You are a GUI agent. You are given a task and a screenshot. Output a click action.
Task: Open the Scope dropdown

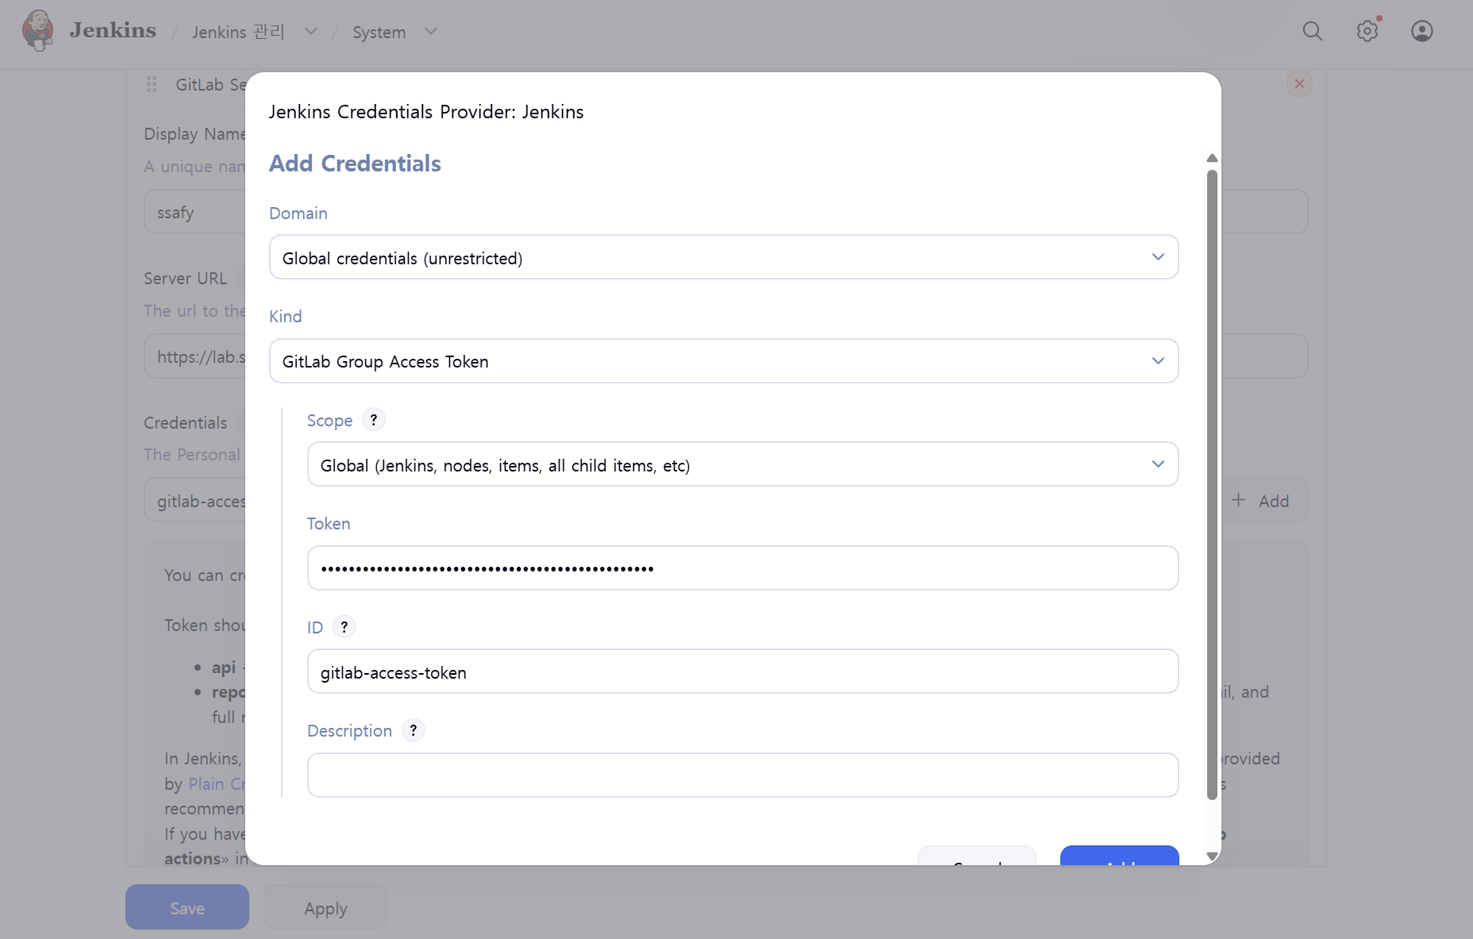[743, 464]
